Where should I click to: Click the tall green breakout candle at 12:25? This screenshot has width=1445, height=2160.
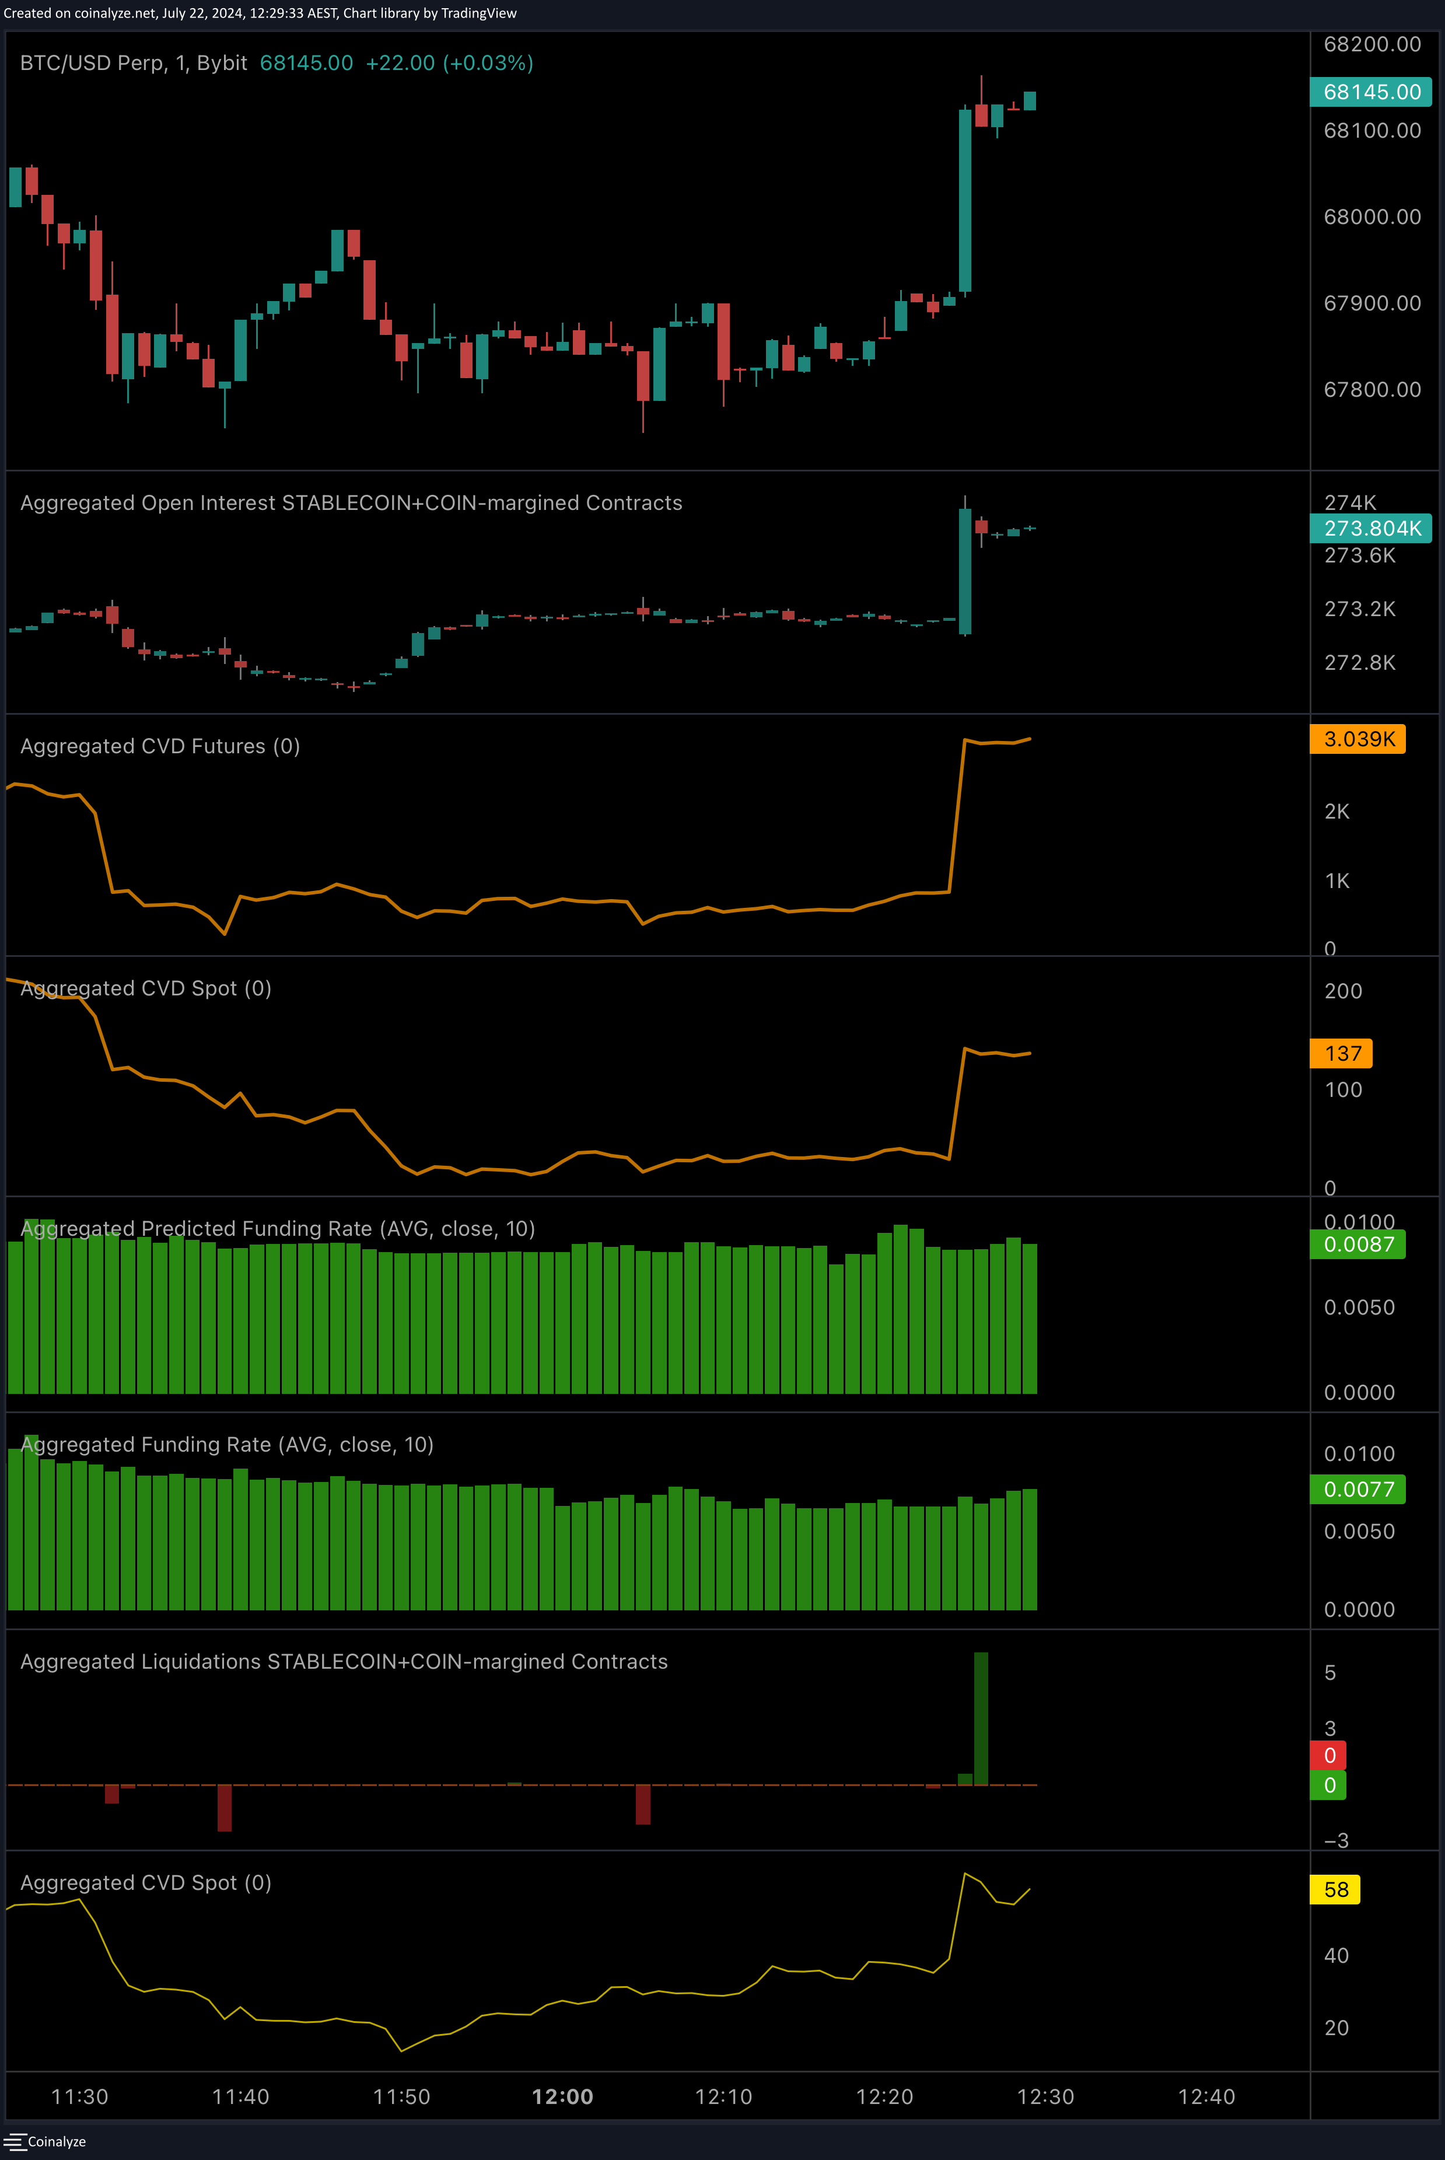965,201
